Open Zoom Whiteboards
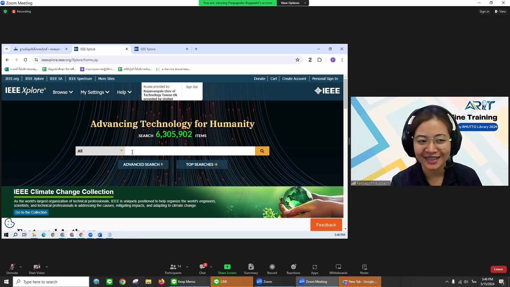The width and height of the screenshot is (510, 287). tap(338, 269)
